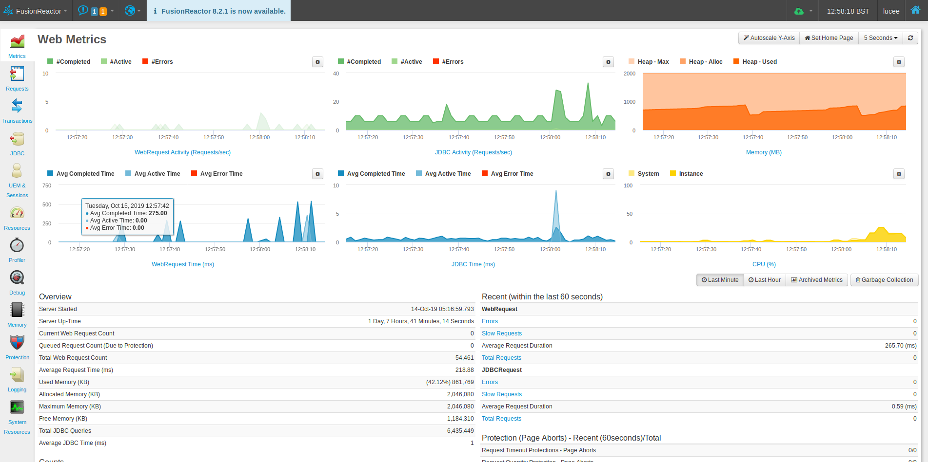The image size is (928, 462).
Task: Open UEM & Sessions sidebar icon
Action: (x=17, y=171)
